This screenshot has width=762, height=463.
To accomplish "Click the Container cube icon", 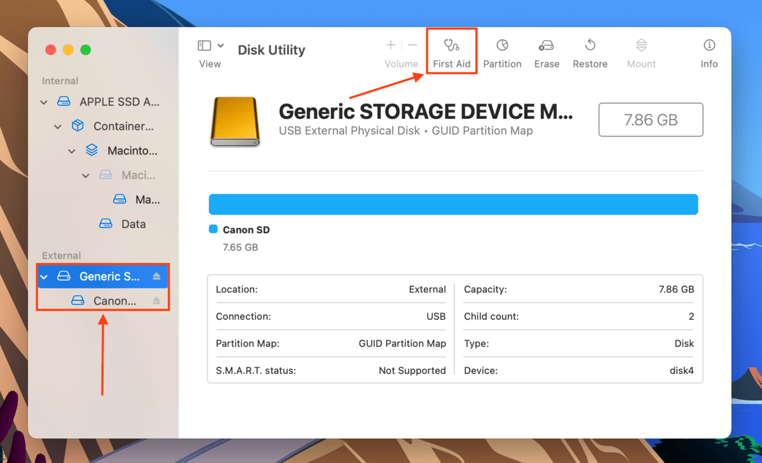I will click(78, 126).
